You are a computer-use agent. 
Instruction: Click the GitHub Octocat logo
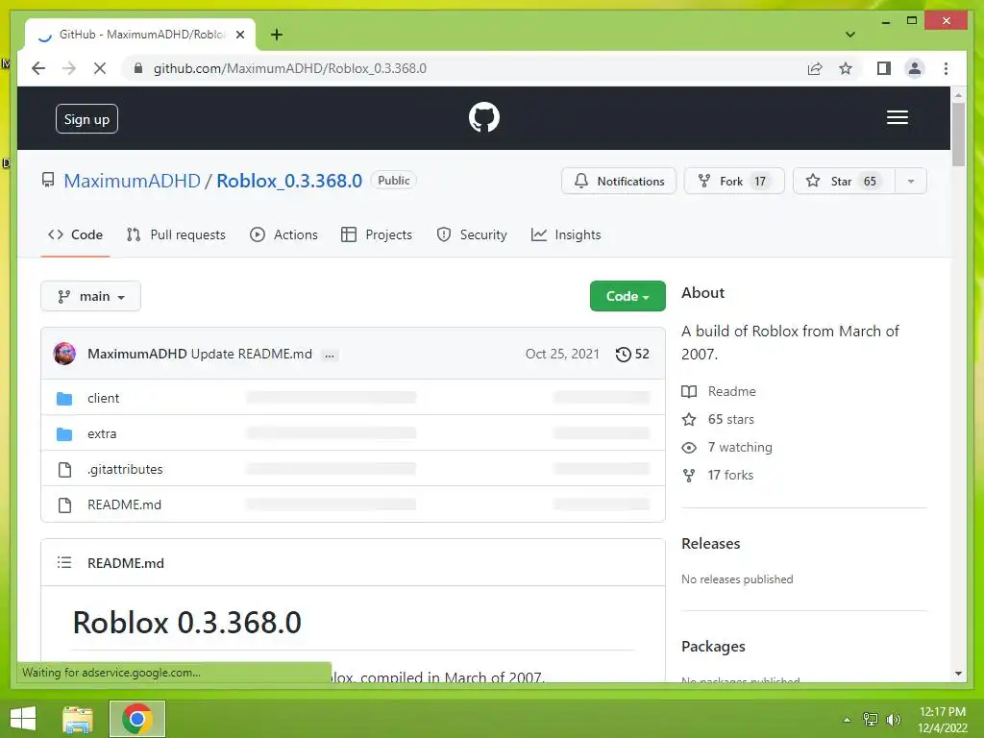pyautogui.click(x=484, y=117)
